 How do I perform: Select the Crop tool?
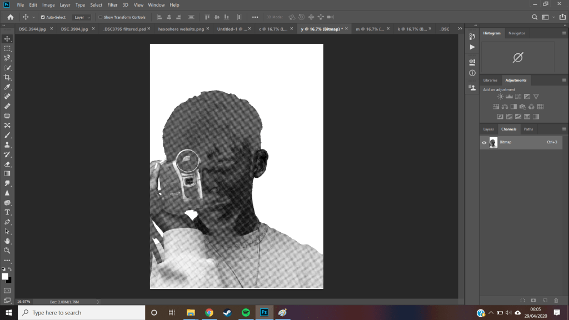[x=7, y=77]
